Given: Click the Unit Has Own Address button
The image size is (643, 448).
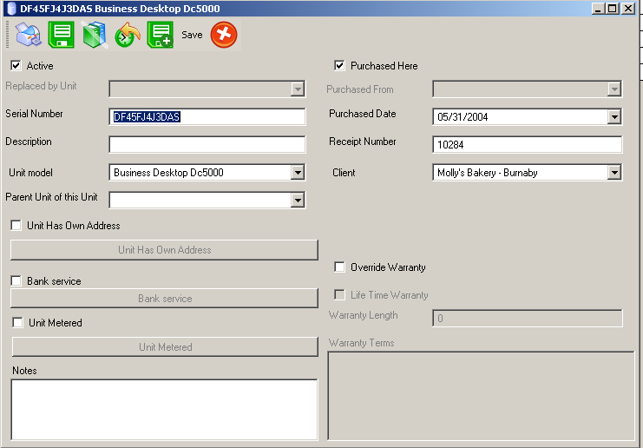Looking at the screenshot, I should click(x=165, y=250).
